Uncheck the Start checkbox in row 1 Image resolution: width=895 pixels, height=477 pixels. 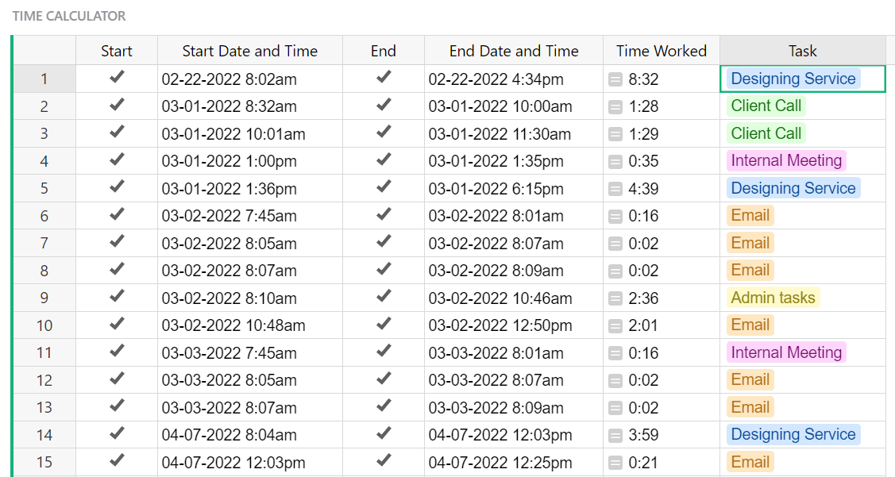116,78
